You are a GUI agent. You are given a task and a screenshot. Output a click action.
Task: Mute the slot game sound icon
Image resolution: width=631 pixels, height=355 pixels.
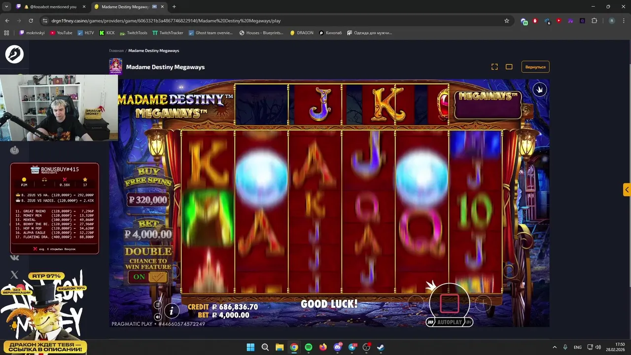158,317
